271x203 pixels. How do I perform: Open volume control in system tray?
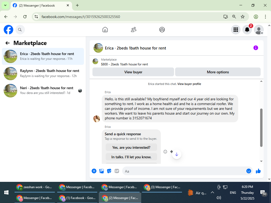pyautogui.click(x=219, y=198)
